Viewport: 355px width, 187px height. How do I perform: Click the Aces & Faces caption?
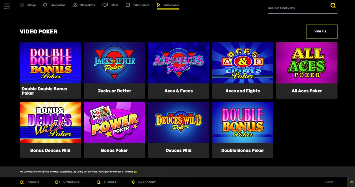pos(179,91)
